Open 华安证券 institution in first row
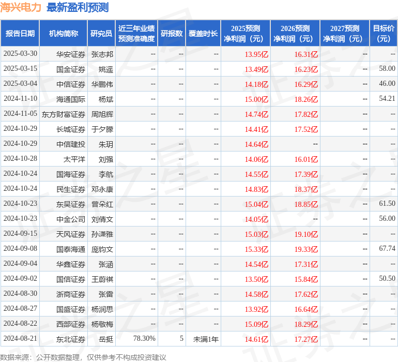This screenshot has height=362, width=398. 71,54
